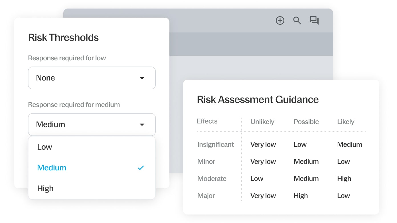Image resolution: width=397 pixels, height=223 pixels.
Task: Select the Major effects row label
Action: pyautogui.click(x=206, y=196)
